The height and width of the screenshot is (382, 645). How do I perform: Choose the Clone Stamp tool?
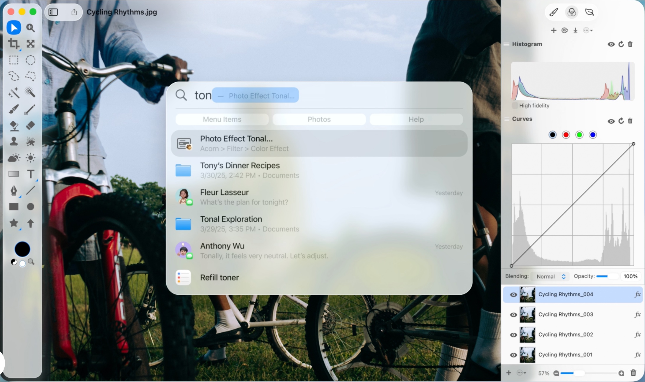pos(14,141)
